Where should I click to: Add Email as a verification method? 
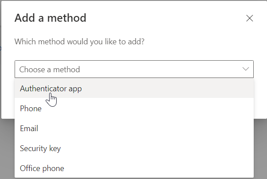click(x=134, y=128)
